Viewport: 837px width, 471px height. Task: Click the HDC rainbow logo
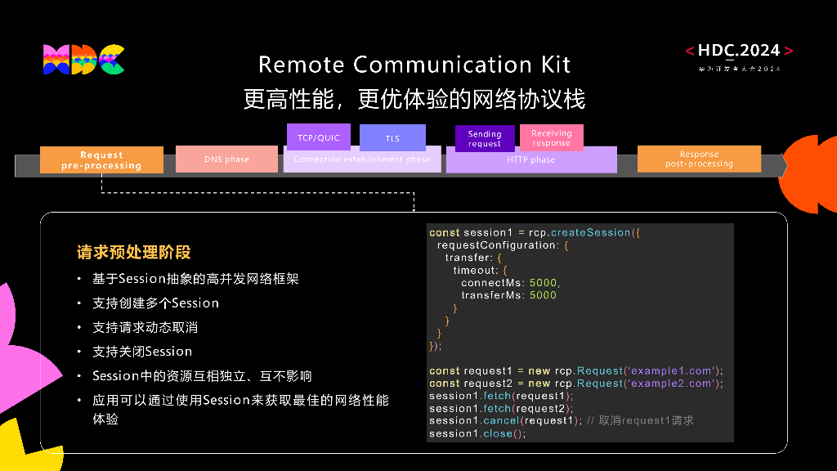(x=82, y=61)
